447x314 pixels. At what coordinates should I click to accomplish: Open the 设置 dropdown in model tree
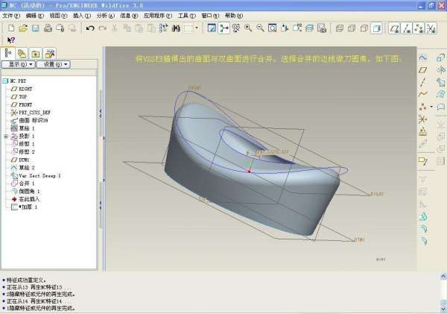pyautogui.click(x=54, y=64)
